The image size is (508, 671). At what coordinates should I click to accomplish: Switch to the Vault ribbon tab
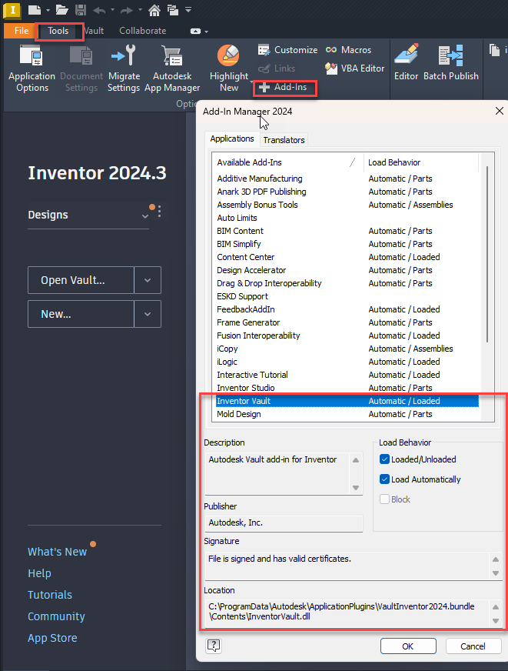point(94,31)
